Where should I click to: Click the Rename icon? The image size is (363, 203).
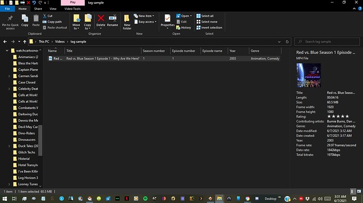[113, 18]
